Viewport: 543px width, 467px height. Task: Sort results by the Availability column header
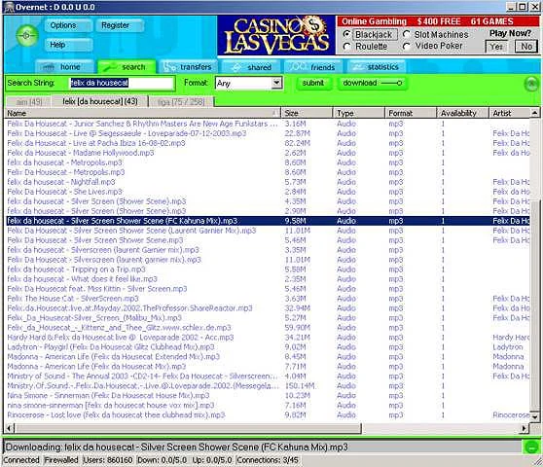pyautogui.click(x=463, y=113)
